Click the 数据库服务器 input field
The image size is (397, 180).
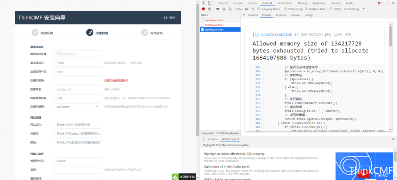pyautogui.click(x=78, y=54)
